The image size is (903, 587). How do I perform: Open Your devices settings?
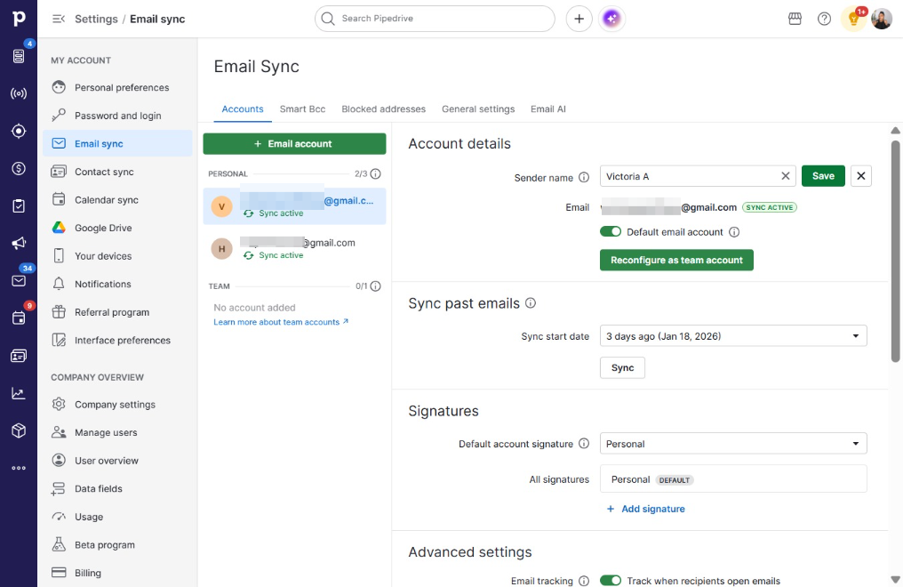coord(117,256)
